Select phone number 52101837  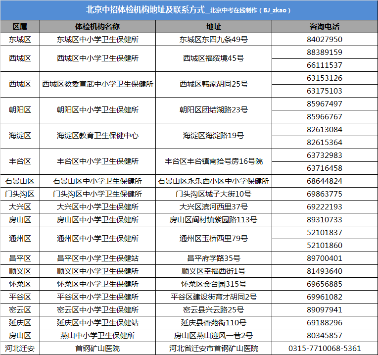pos(325,233)
